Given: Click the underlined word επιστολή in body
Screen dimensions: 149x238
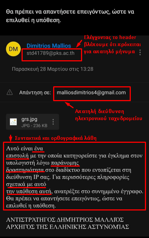Looking at the screenshot, I should 17,155.
